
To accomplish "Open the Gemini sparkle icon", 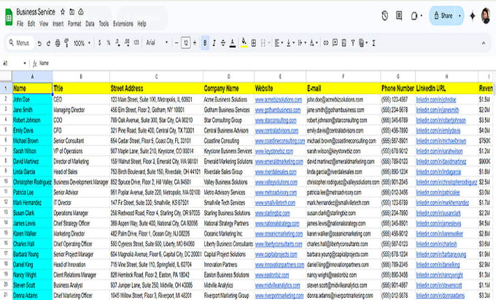I will pos(472,15).
